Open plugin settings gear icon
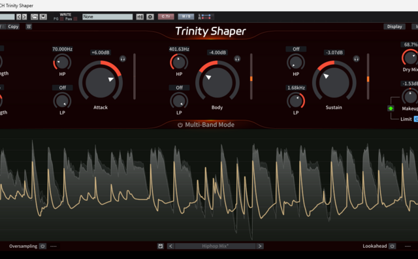 150,17
